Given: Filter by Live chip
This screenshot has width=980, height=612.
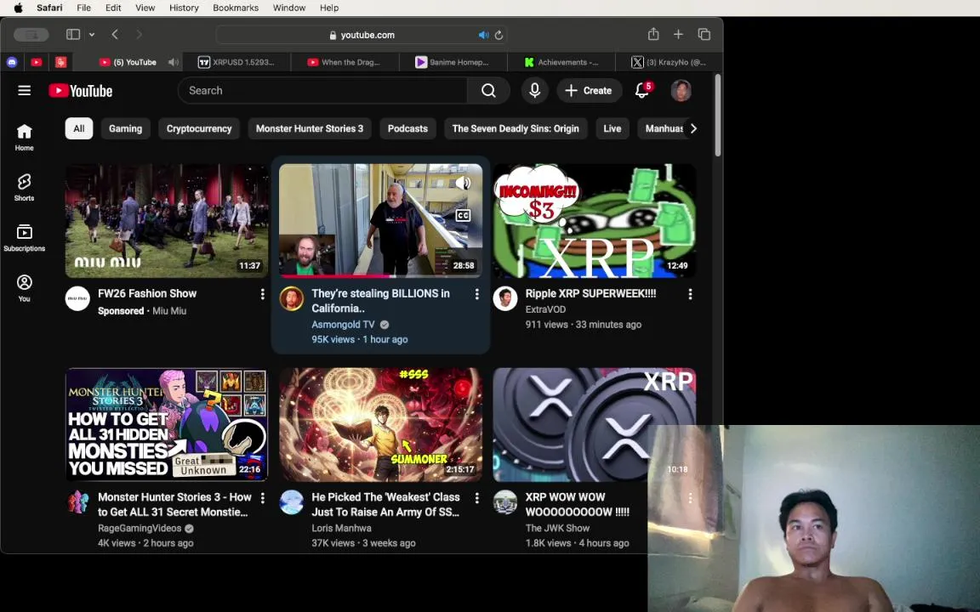Looking at the screenshot, I should click(612, 128).
